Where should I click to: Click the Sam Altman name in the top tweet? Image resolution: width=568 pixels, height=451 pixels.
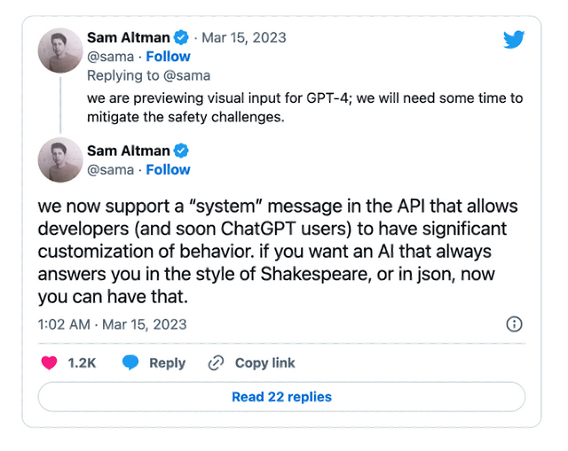129,38
